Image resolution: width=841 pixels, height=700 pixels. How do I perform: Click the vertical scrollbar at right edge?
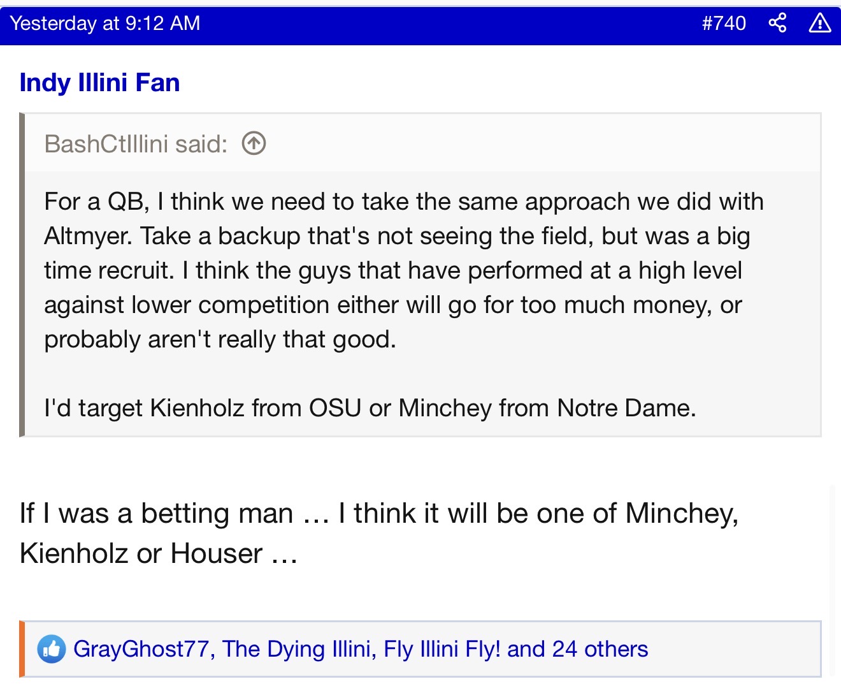click(x=831, y=574)
